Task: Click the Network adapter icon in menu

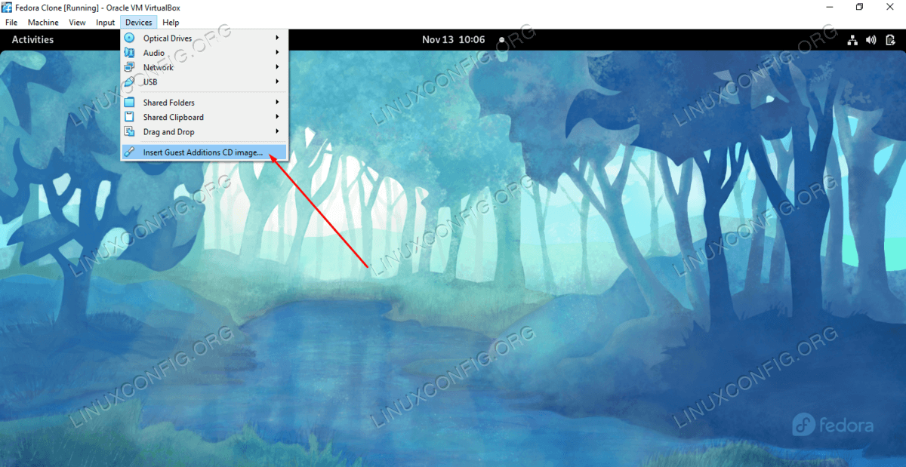Action: (129, 67)
